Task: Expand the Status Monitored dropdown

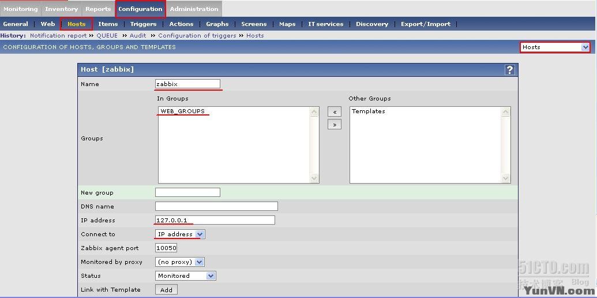Action: [185, 275]
